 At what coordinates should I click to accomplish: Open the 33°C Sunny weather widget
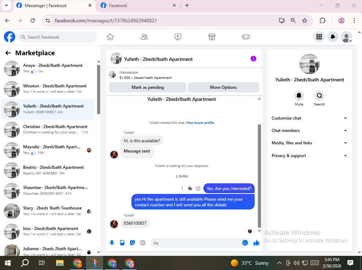point(250,263)
